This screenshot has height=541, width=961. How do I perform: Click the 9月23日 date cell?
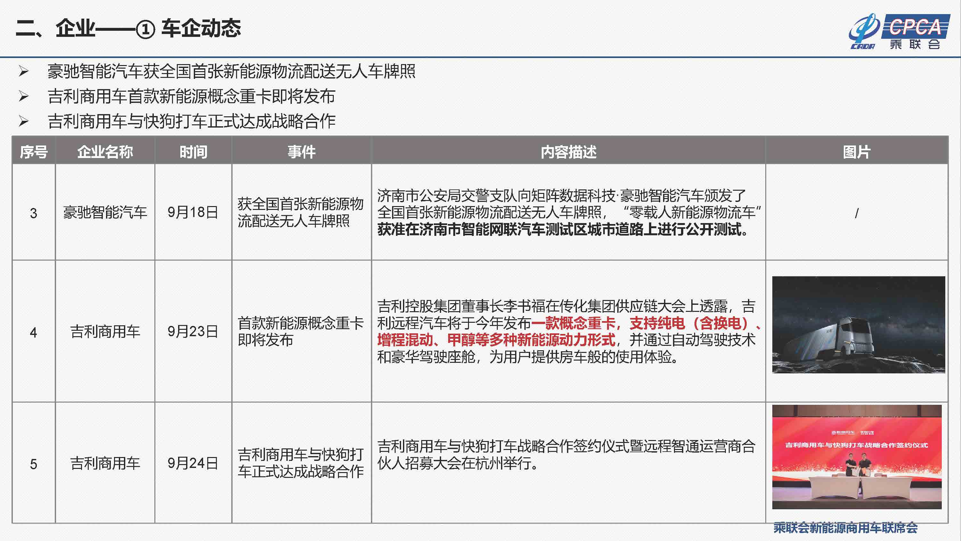(193, 331)
